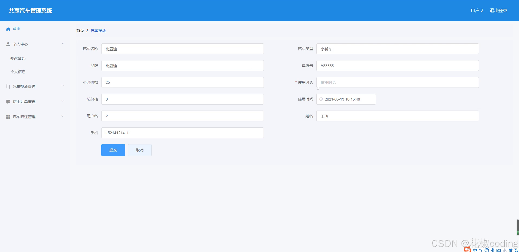
Task: Click the clock icon in 使用时间 field
Action: (x=321, y=99)
